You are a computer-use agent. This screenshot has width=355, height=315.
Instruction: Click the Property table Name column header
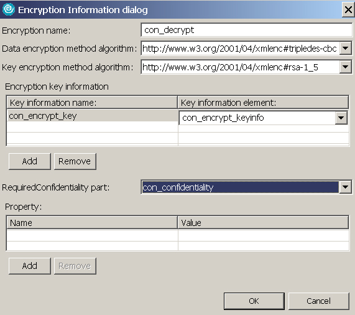92,222
